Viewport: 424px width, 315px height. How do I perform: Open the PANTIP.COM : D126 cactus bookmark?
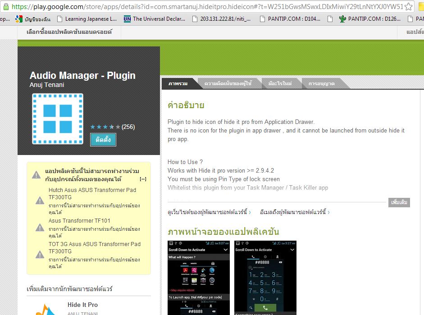(x=369, y=19)
